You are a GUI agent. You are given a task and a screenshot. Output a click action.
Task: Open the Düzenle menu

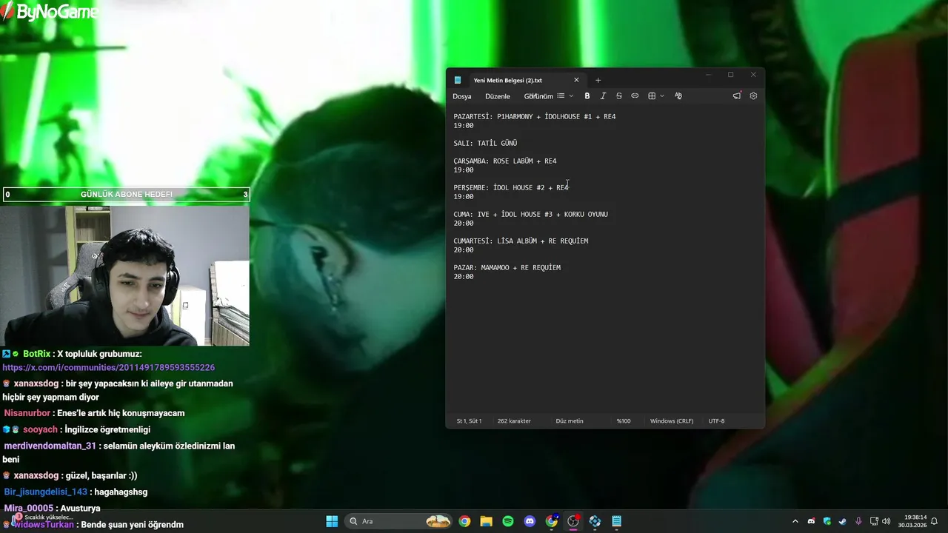[498, 96]
